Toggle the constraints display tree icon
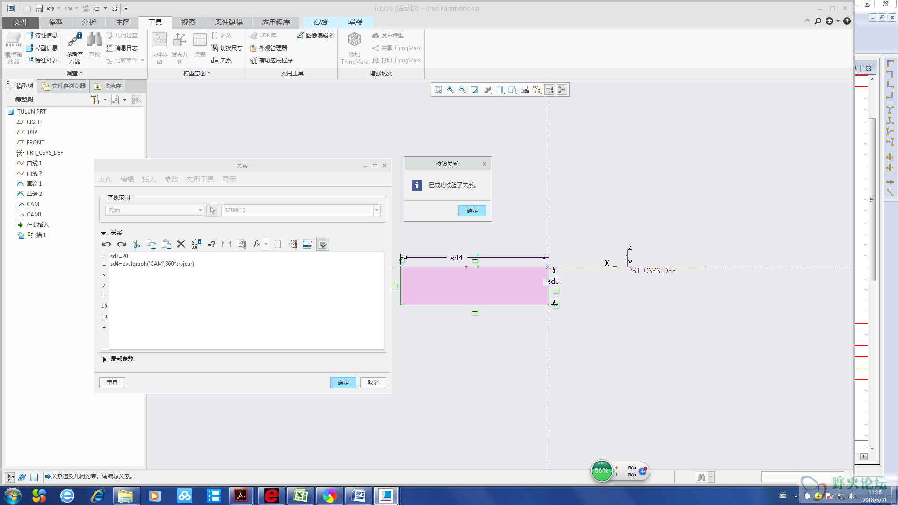The width and height of the screenshot is (898, 505). pyautogui.click(x=562, y=90)
